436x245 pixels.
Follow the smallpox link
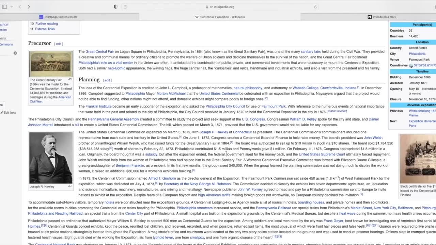[x=197, y=238]
